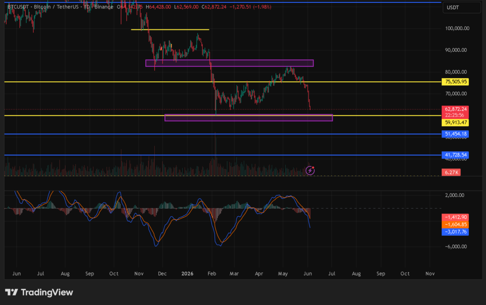Click the H64,428.00 high value in header

159,7
